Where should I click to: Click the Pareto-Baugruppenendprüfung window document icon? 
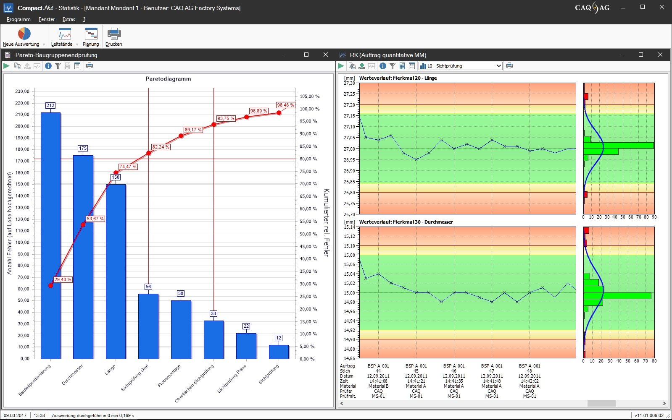point(8,55)
